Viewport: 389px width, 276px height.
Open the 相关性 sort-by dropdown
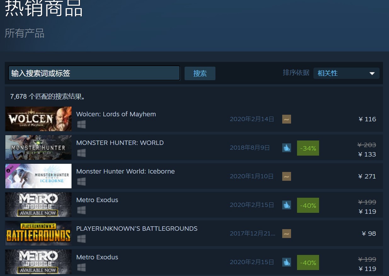(346, 73)
